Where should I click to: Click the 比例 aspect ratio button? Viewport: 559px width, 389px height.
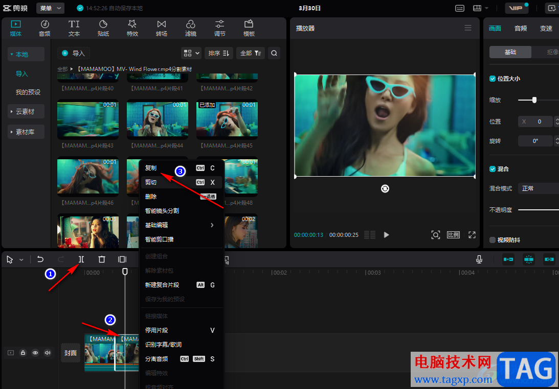pyautogui.click(x=453, y=234)
